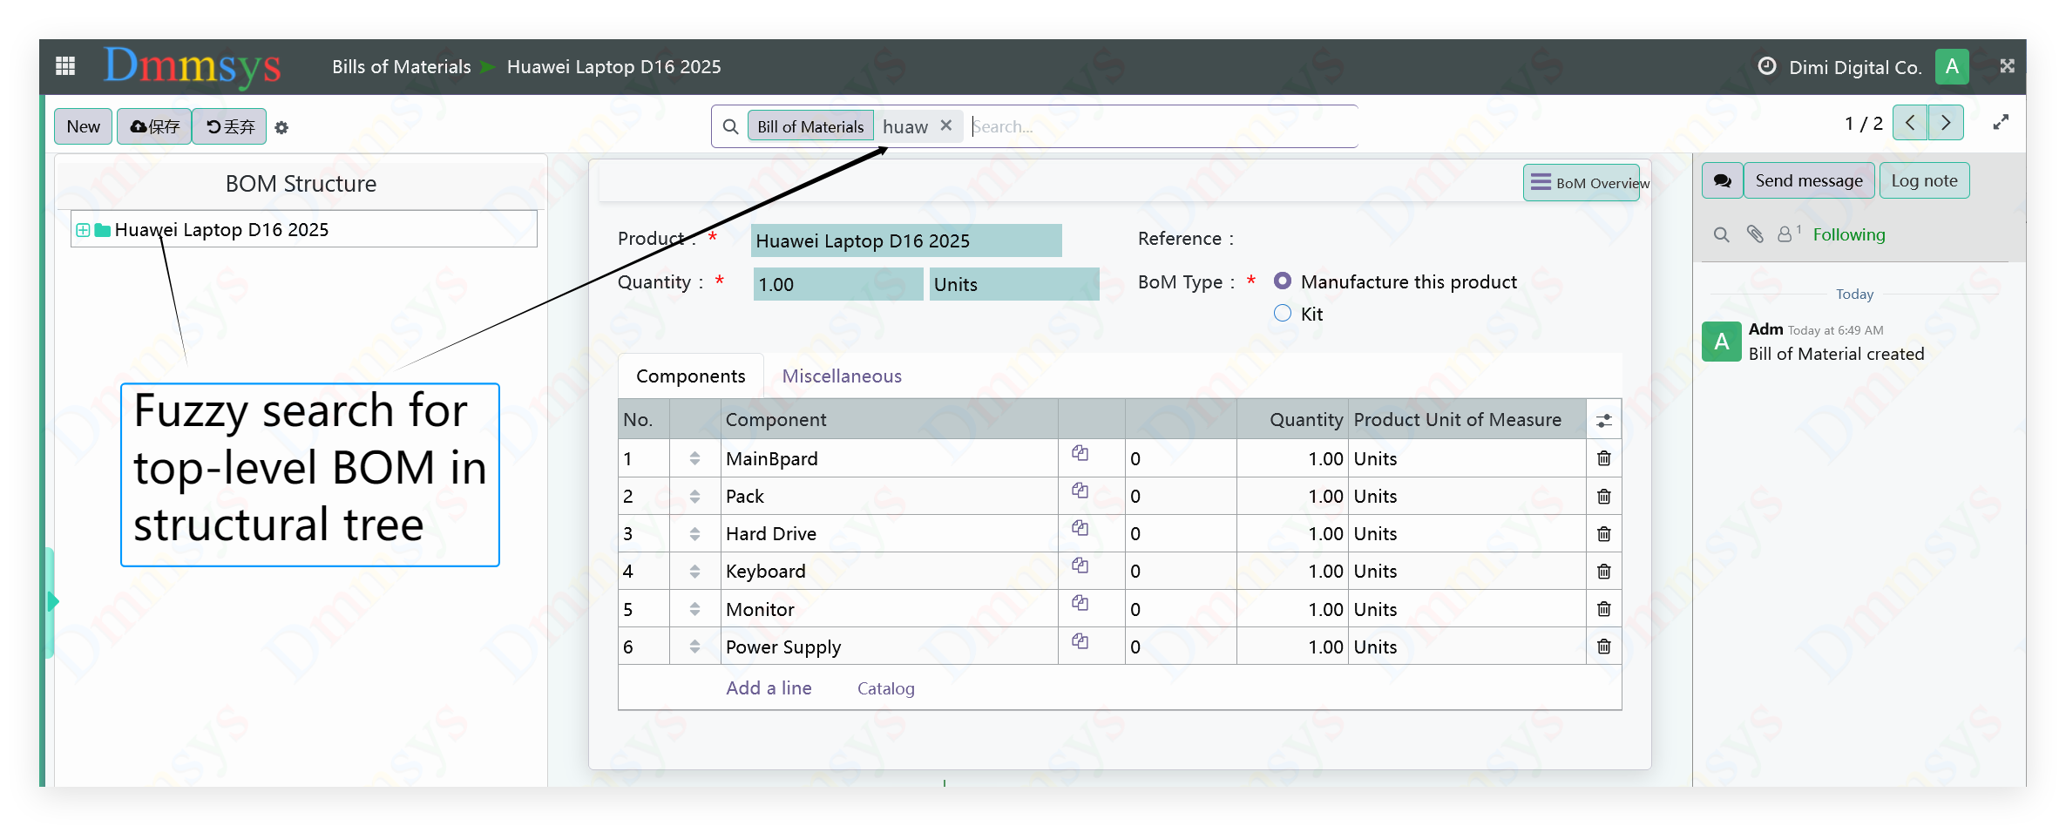Delete the MainBpard component row
This screenshot has height=826, width=2066.
pyautogui.click(x=1603, y=458)
